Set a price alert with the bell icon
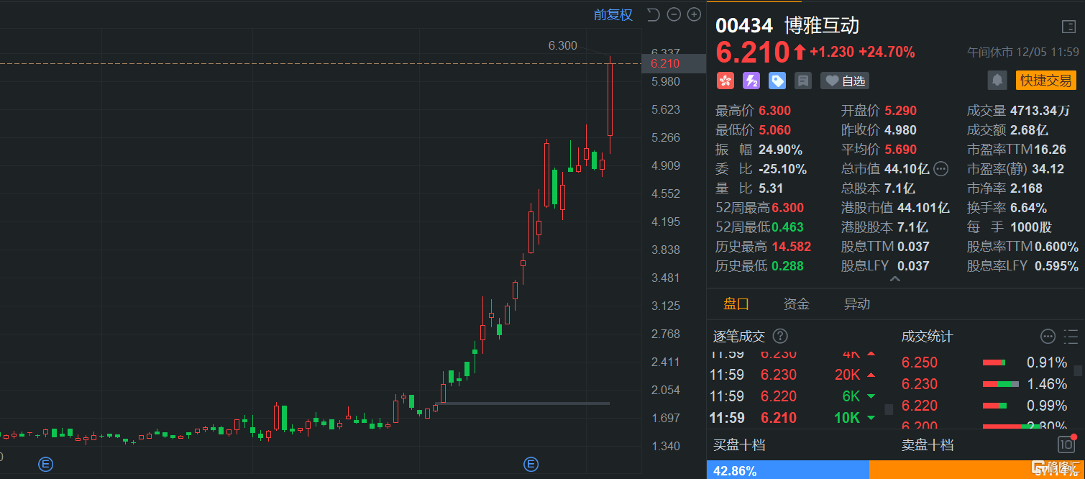The width and height of the screenshot is (1085, 479). coord(997,81)
